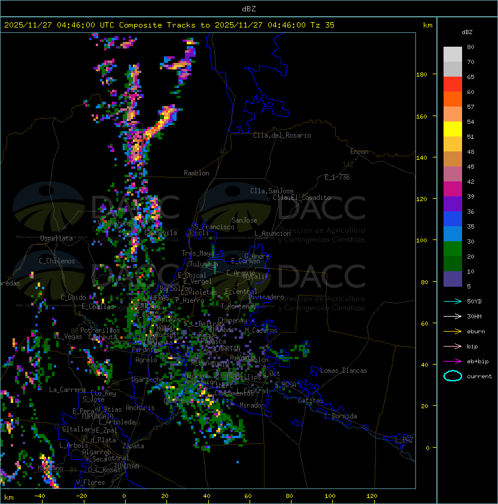
Task: Click the L_Dormida place label
Action: point(341,416)
